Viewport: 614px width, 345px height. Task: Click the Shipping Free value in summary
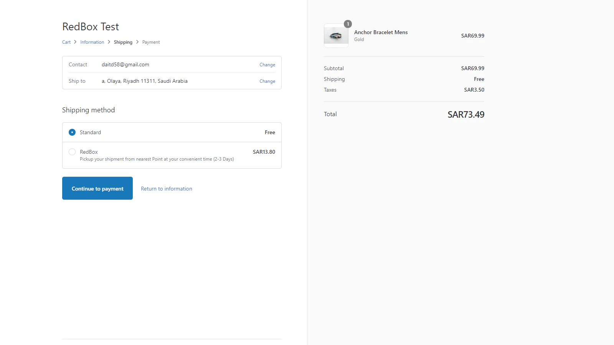coord(479,79)
